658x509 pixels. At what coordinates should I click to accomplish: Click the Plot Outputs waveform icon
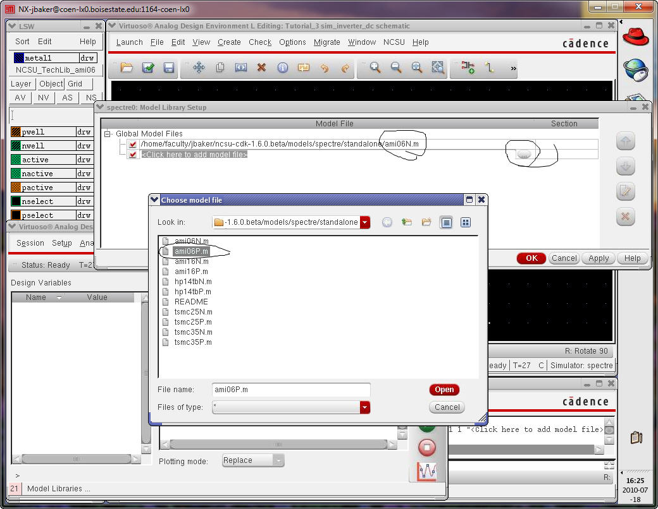(427, 471)
